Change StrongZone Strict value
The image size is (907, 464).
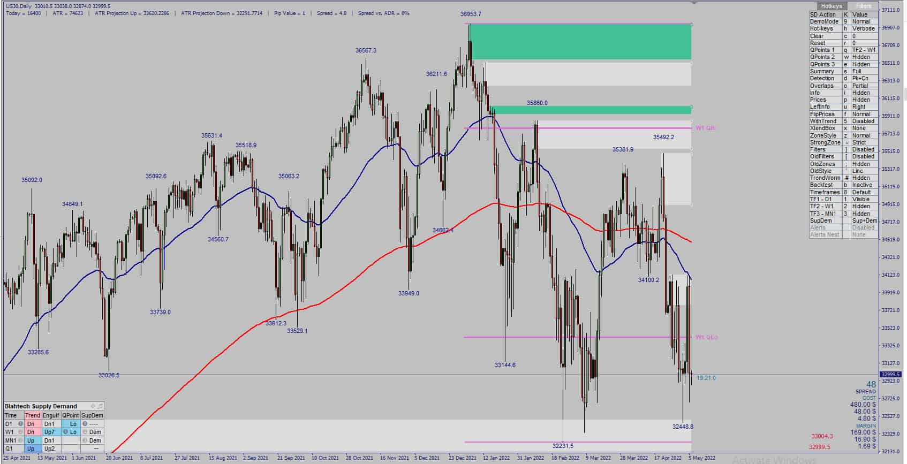[x=864, y=142]
